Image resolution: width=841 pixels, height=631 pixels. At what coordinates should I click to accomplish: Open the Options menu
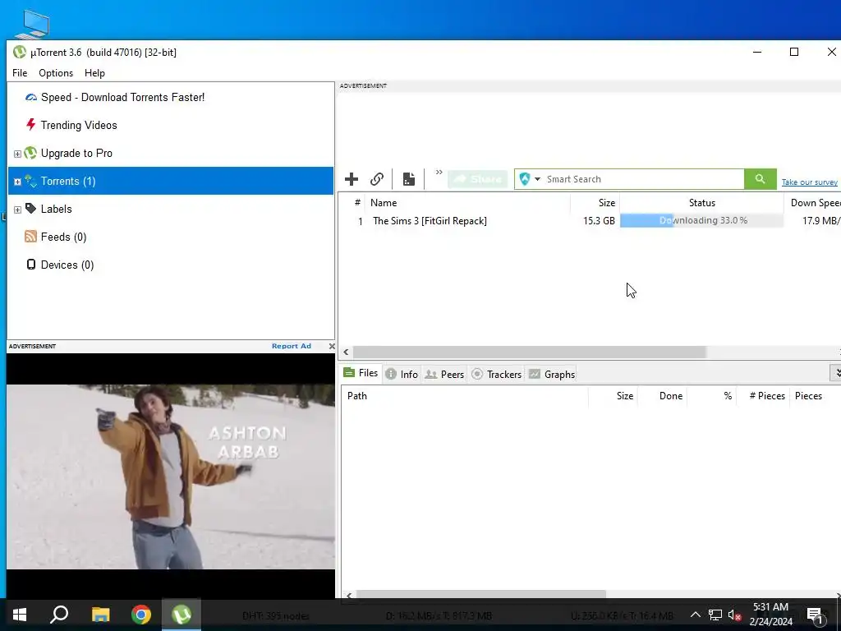56,73
